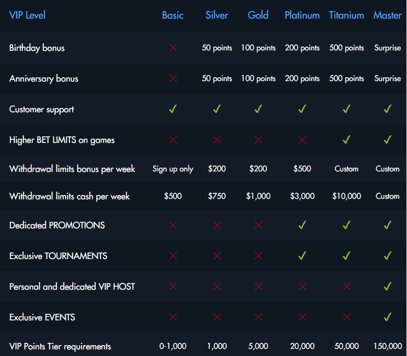The image size is (407, 356).
Task: Select the Silver column header
Action: (217, 15)
